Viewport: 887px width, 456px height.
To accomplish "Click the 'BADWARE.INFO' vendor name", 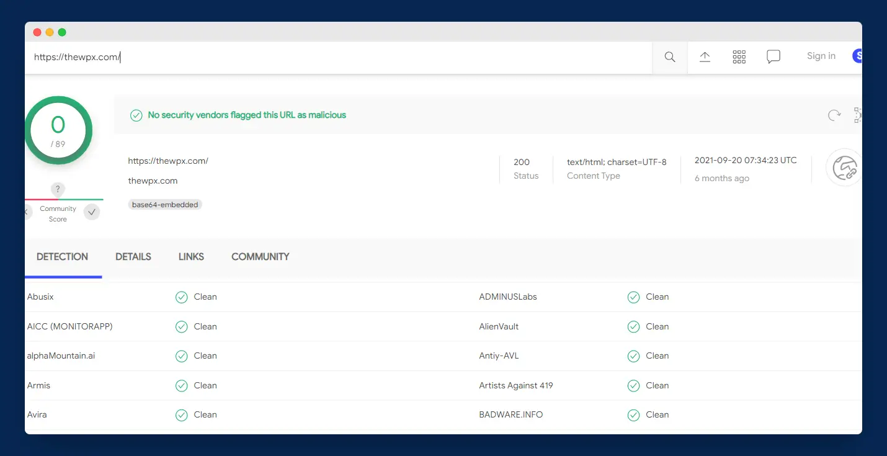I will point(511,415).
